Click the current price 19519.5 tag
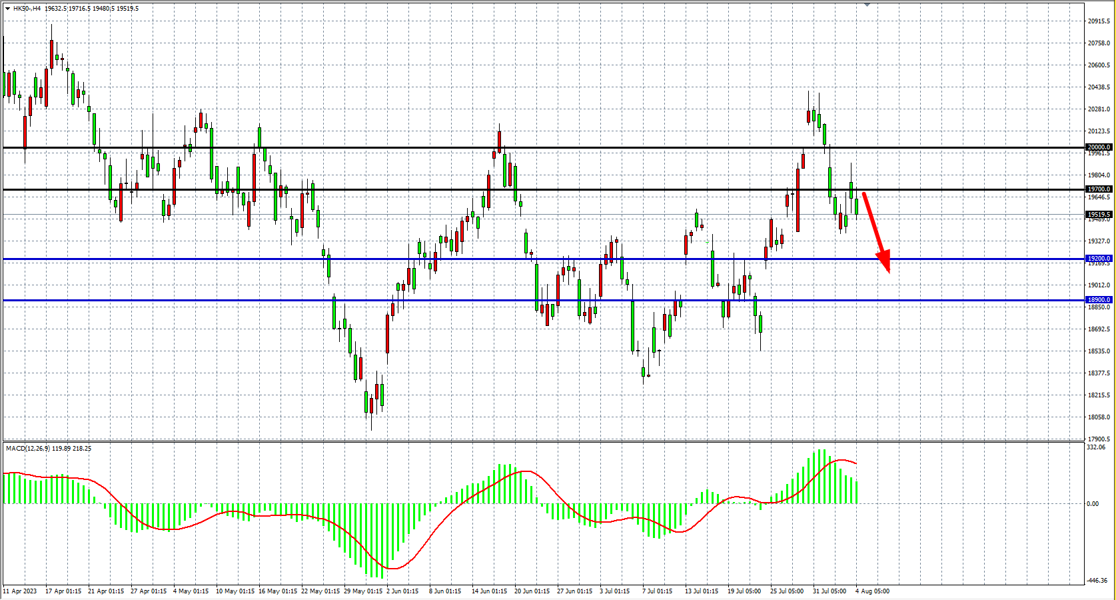This screenshot has height=600, width=1116. [x=1099, y=215]
